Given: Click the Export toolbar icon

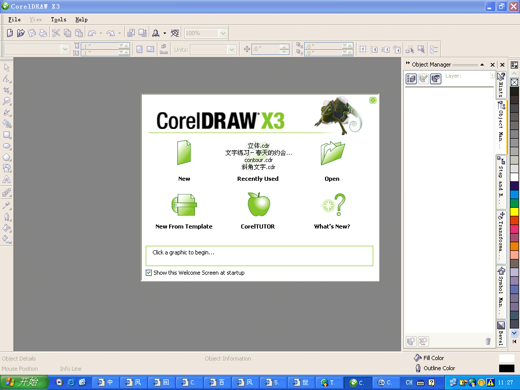Looking at the screenshot, I should [143, 33].
